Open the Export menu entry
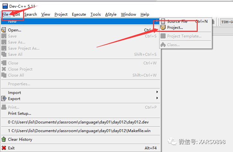This screenshot has height=152, width=233. coord(80,99)
